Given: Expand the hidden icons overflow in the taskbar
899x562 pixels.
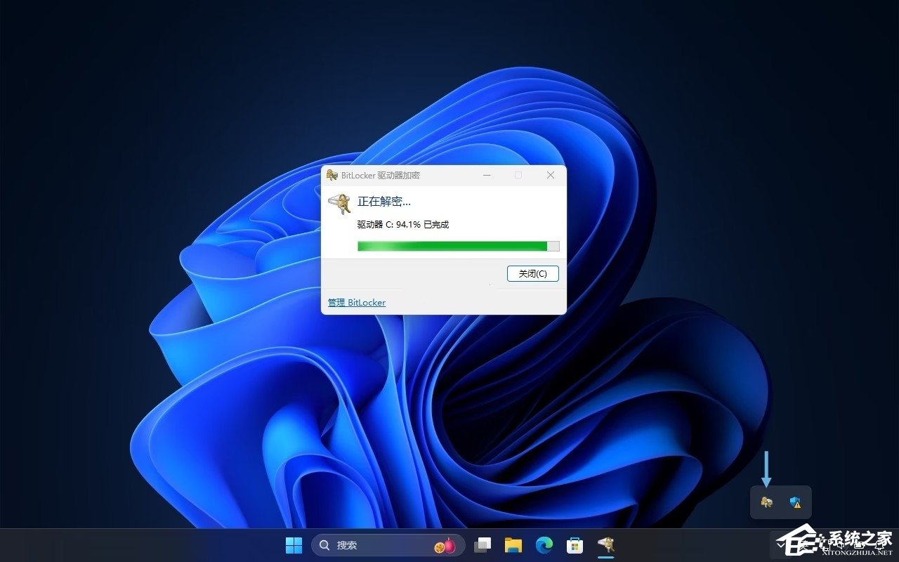Looking at the screenshot, I should pyautogui.click(x=782, y=544).
